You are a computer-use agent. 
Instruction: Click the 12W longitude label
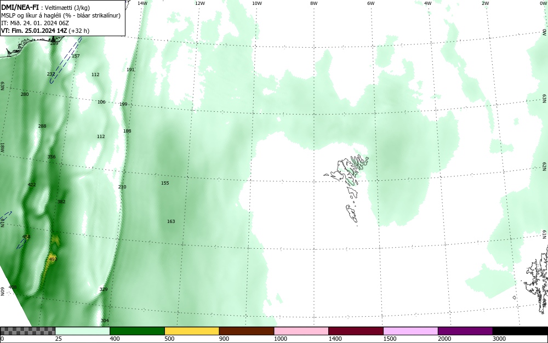pos(199,3)
